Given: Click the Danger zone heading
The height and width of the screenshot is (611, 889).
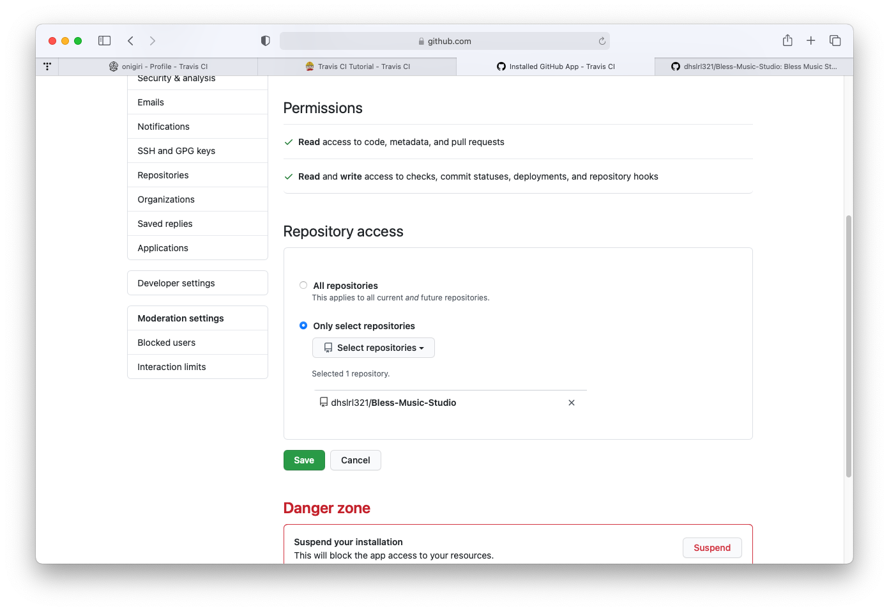Looking at the screenshot, I should click(x=327, y=508).
